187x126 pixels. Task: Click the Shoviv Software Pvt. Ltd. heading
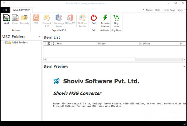(x=101, y=81)
